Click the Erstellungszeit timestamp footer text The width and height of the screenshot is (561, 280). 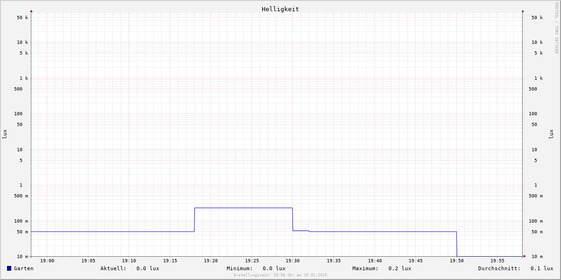[x=280, y=275]
